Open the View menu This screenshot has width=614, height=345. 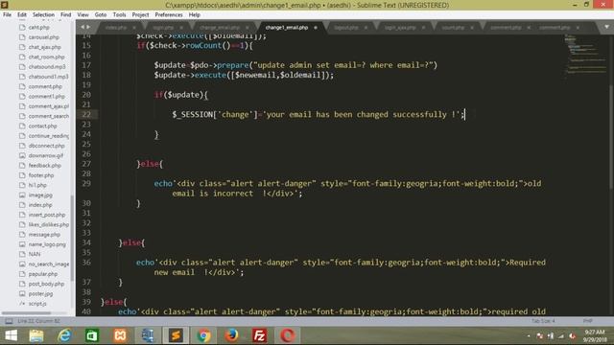(x=83, y=14)
